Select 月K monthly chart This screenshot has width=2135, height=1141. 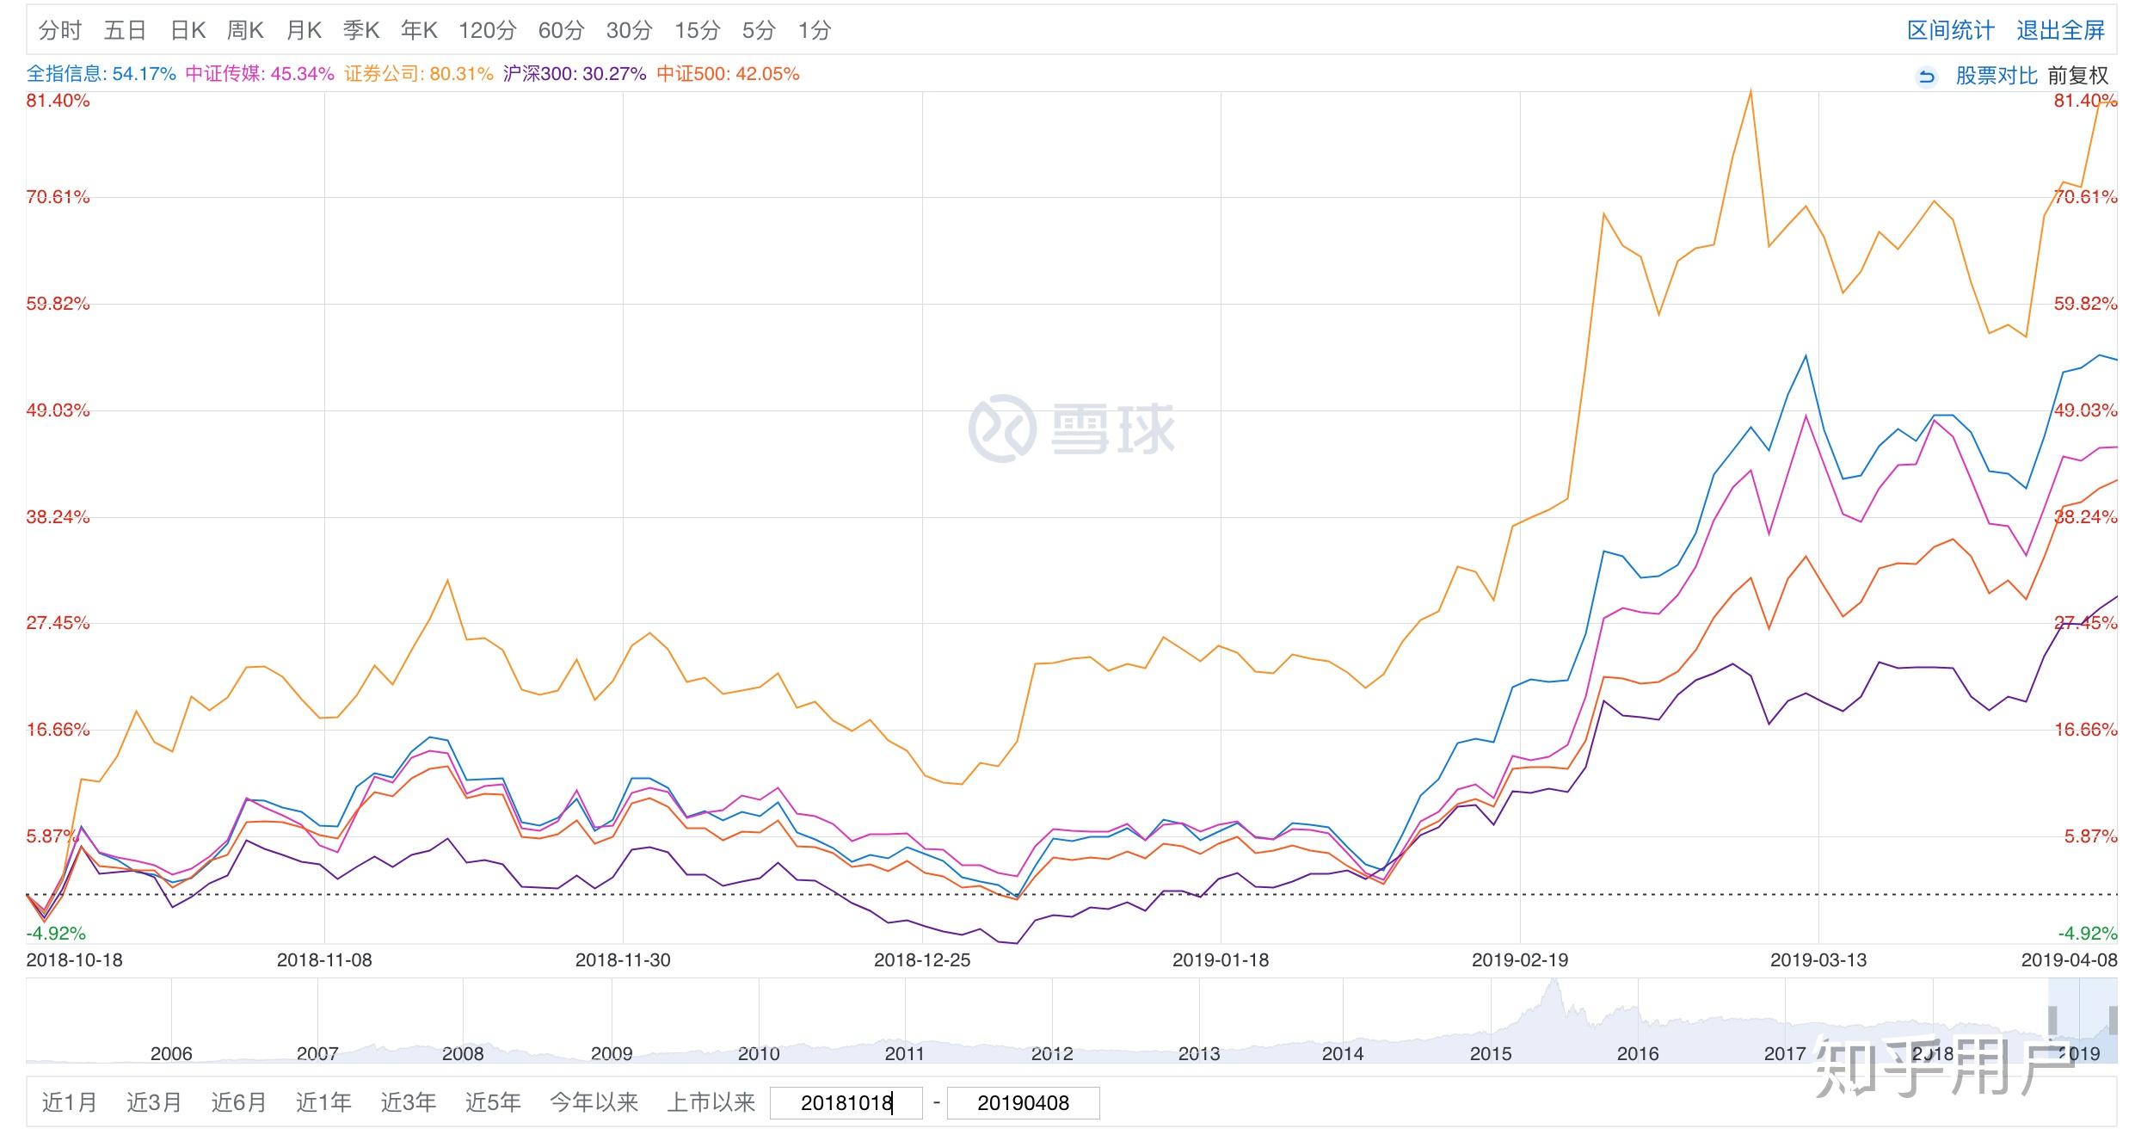click(303, 31)
